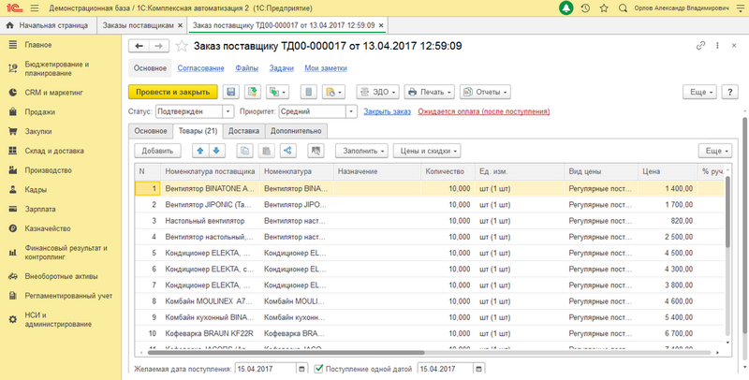Viewport: 749px width, 380px height.
Task: Click the Закрыть заказ link
Action: tap(387, 111)
